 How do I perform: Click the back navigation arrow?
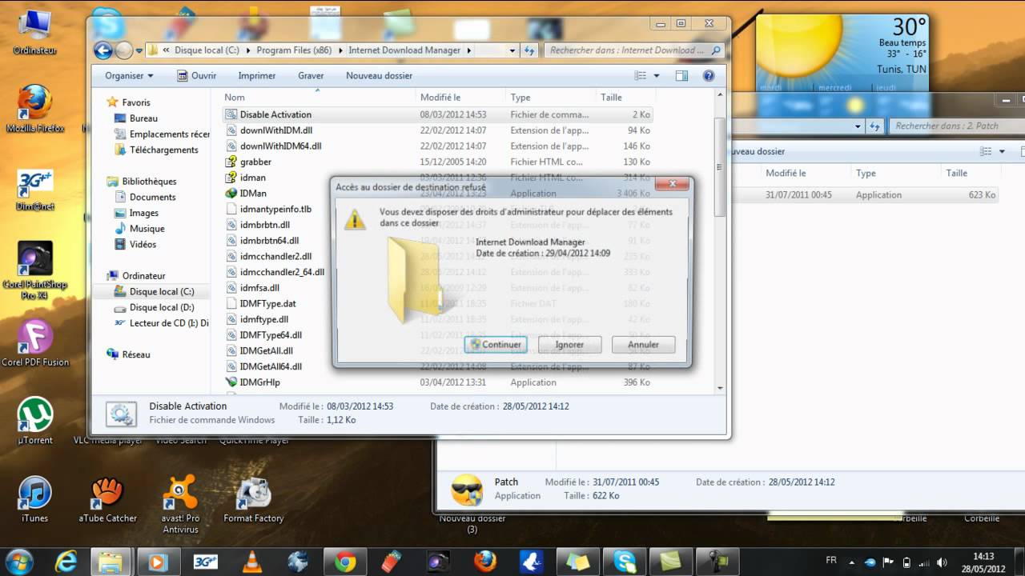coord(102,50)
